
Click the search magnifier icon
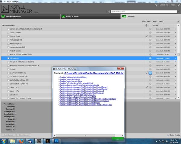click(109, 12)
